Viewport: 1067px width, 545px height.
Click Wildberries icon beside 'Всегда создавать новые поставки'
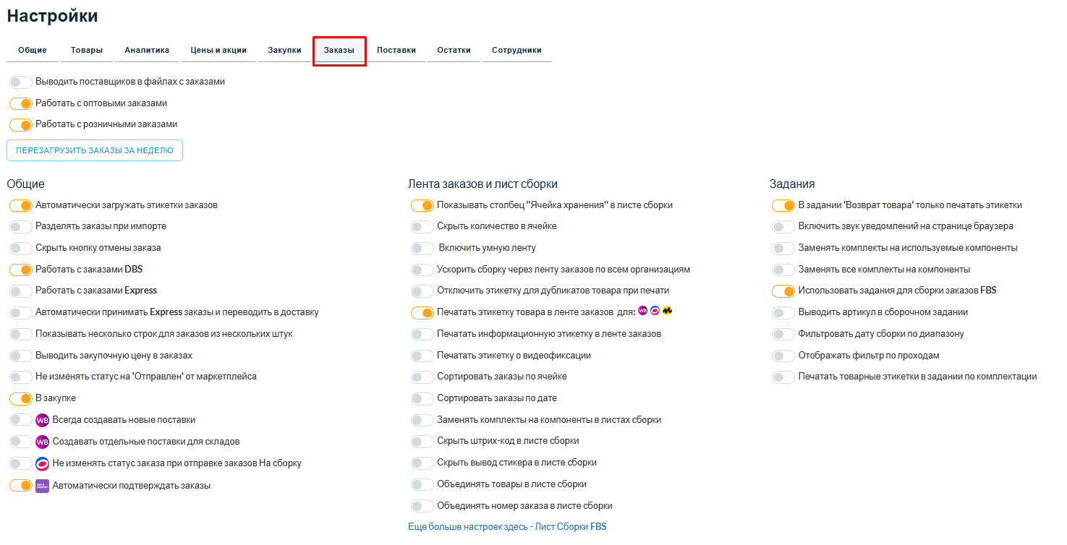42,420
